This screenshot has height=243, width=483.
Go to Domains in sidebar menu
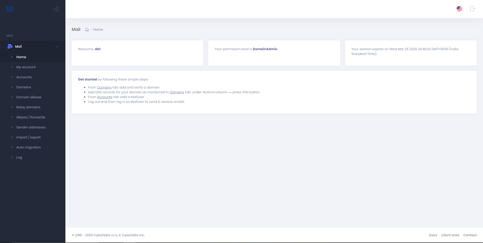click(x=24, y=87)
